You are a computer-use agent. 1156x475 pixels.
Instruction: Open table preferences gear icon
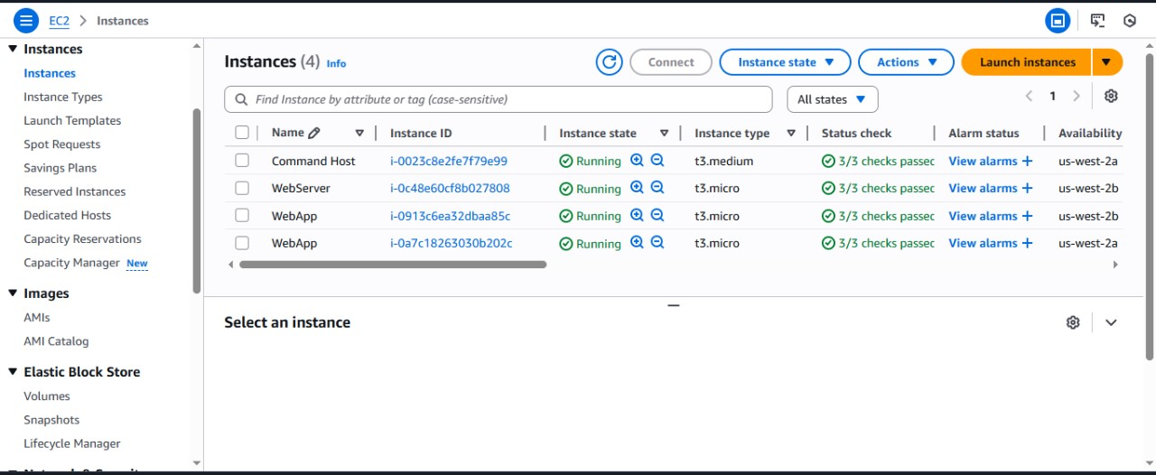pyautogui.click(x=1111, y=96)
